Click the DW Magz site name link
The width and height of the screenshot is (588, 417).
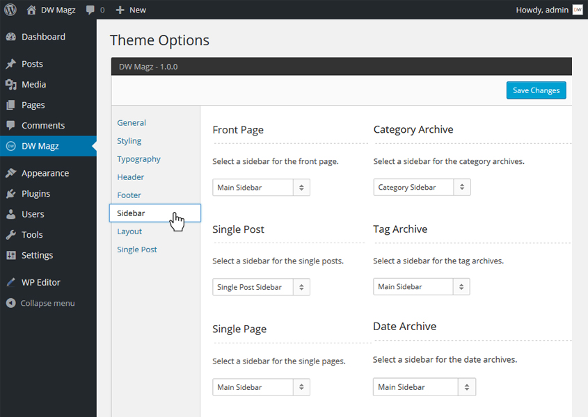pos(58,10)
